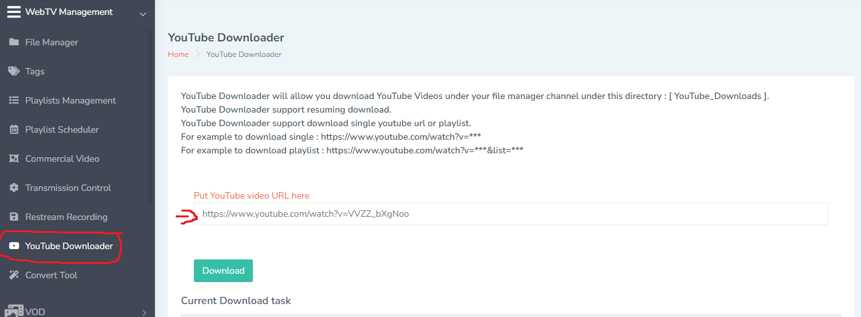Click the Restream Recording save icon
The height and width of the screenshot is (317, 861).
pos(14,217)
